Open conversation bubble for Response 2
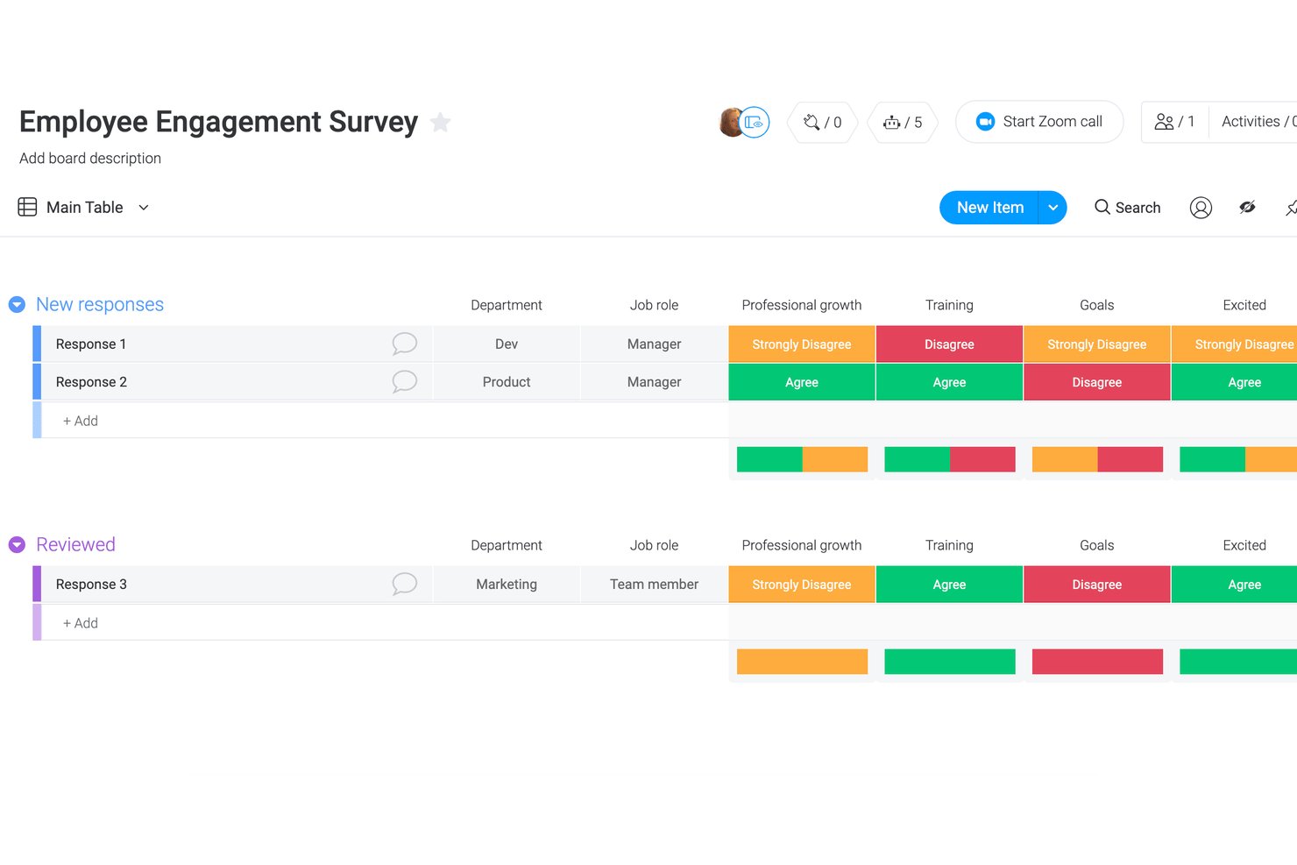 pos(404,381)
